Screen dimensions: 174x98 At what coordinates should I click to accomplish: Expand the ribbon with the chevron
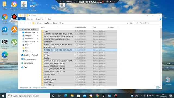(158, 19)
